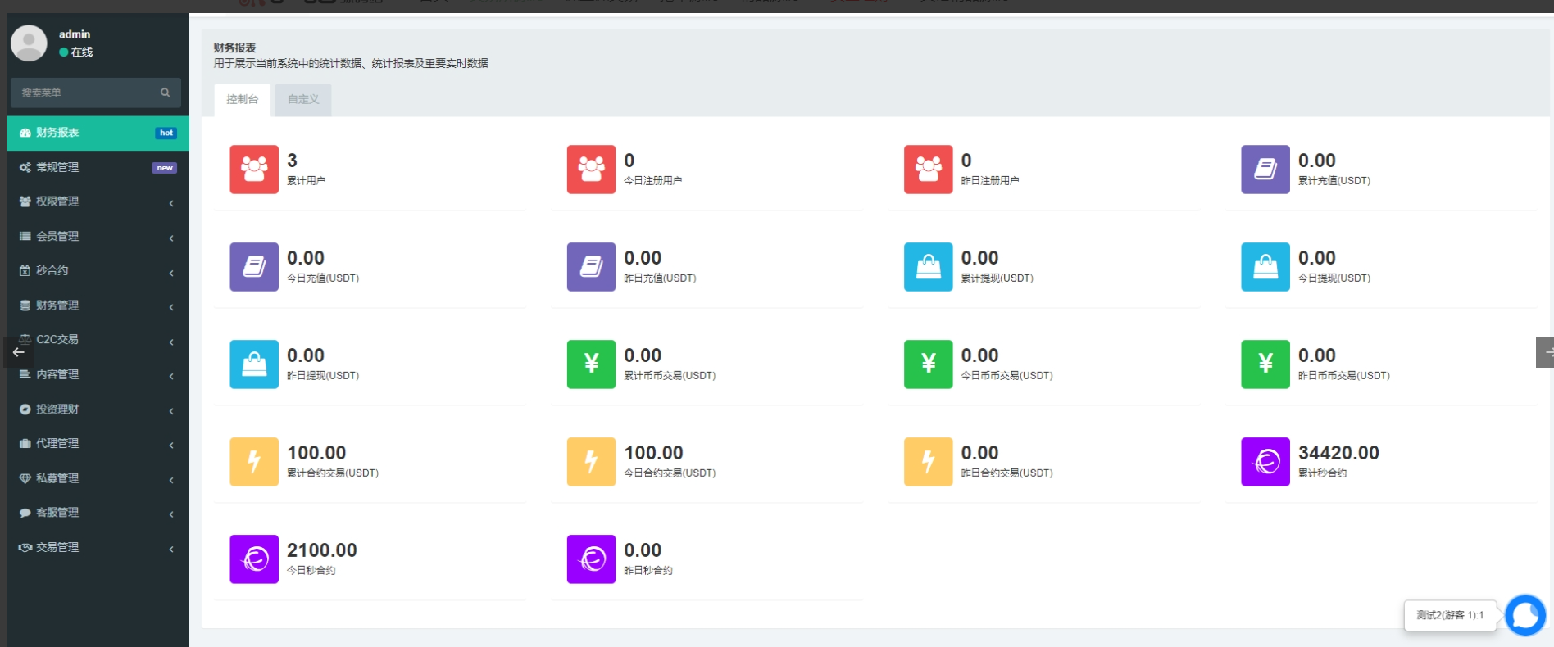This screenshot has width=1554, height=647.
Task: Expand the 权限管理 sidebar menu
Action: 94,201
